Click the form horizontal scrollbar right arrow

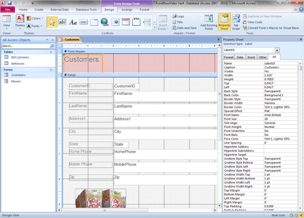[x=215, y=210]
